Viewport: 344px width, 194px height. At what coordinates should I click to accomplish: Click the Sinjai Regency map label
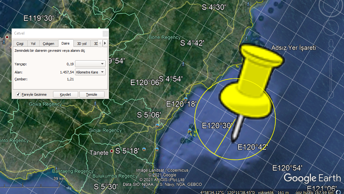[x=105, y=130]
